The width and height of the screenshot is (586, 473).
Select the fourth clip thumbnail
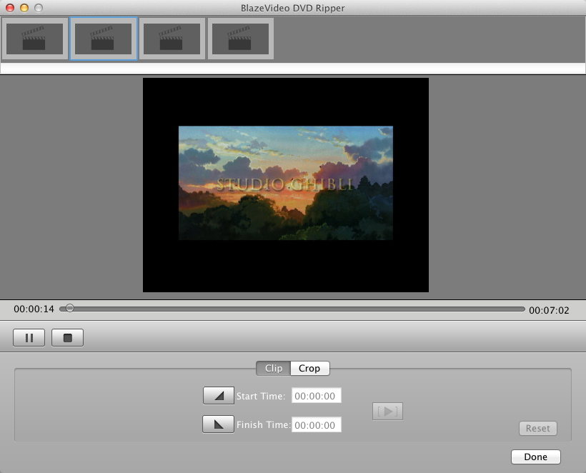click(241, 39)
